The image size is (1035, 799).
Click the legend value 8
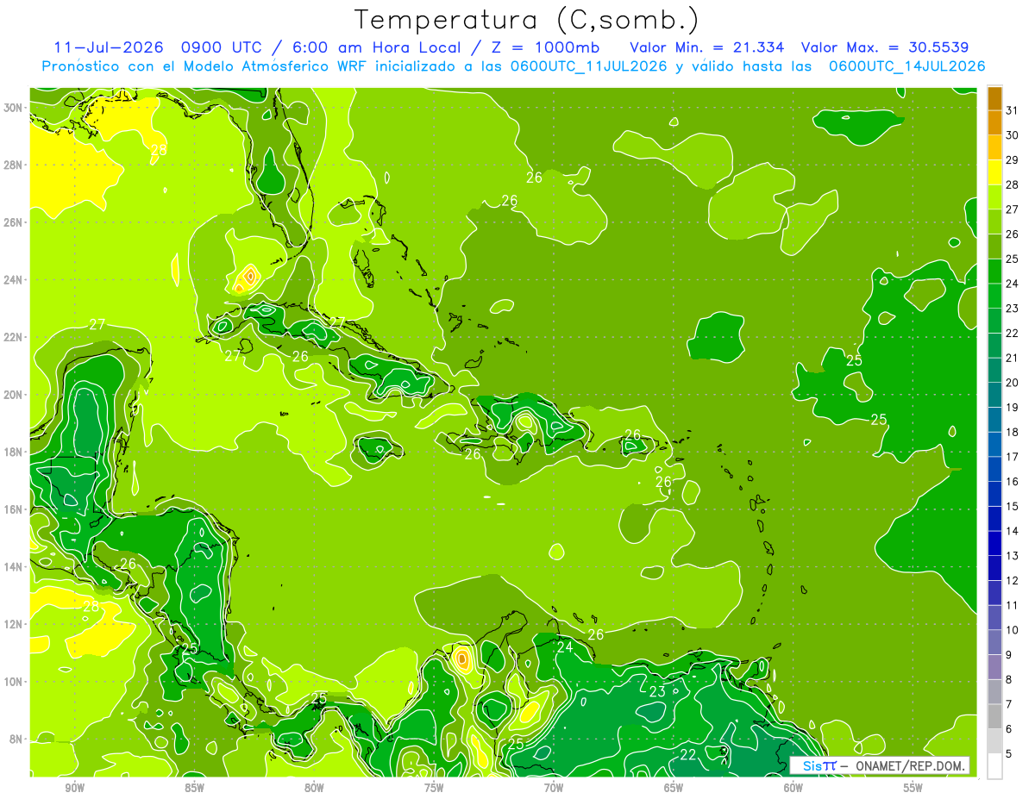point(1009,680)
